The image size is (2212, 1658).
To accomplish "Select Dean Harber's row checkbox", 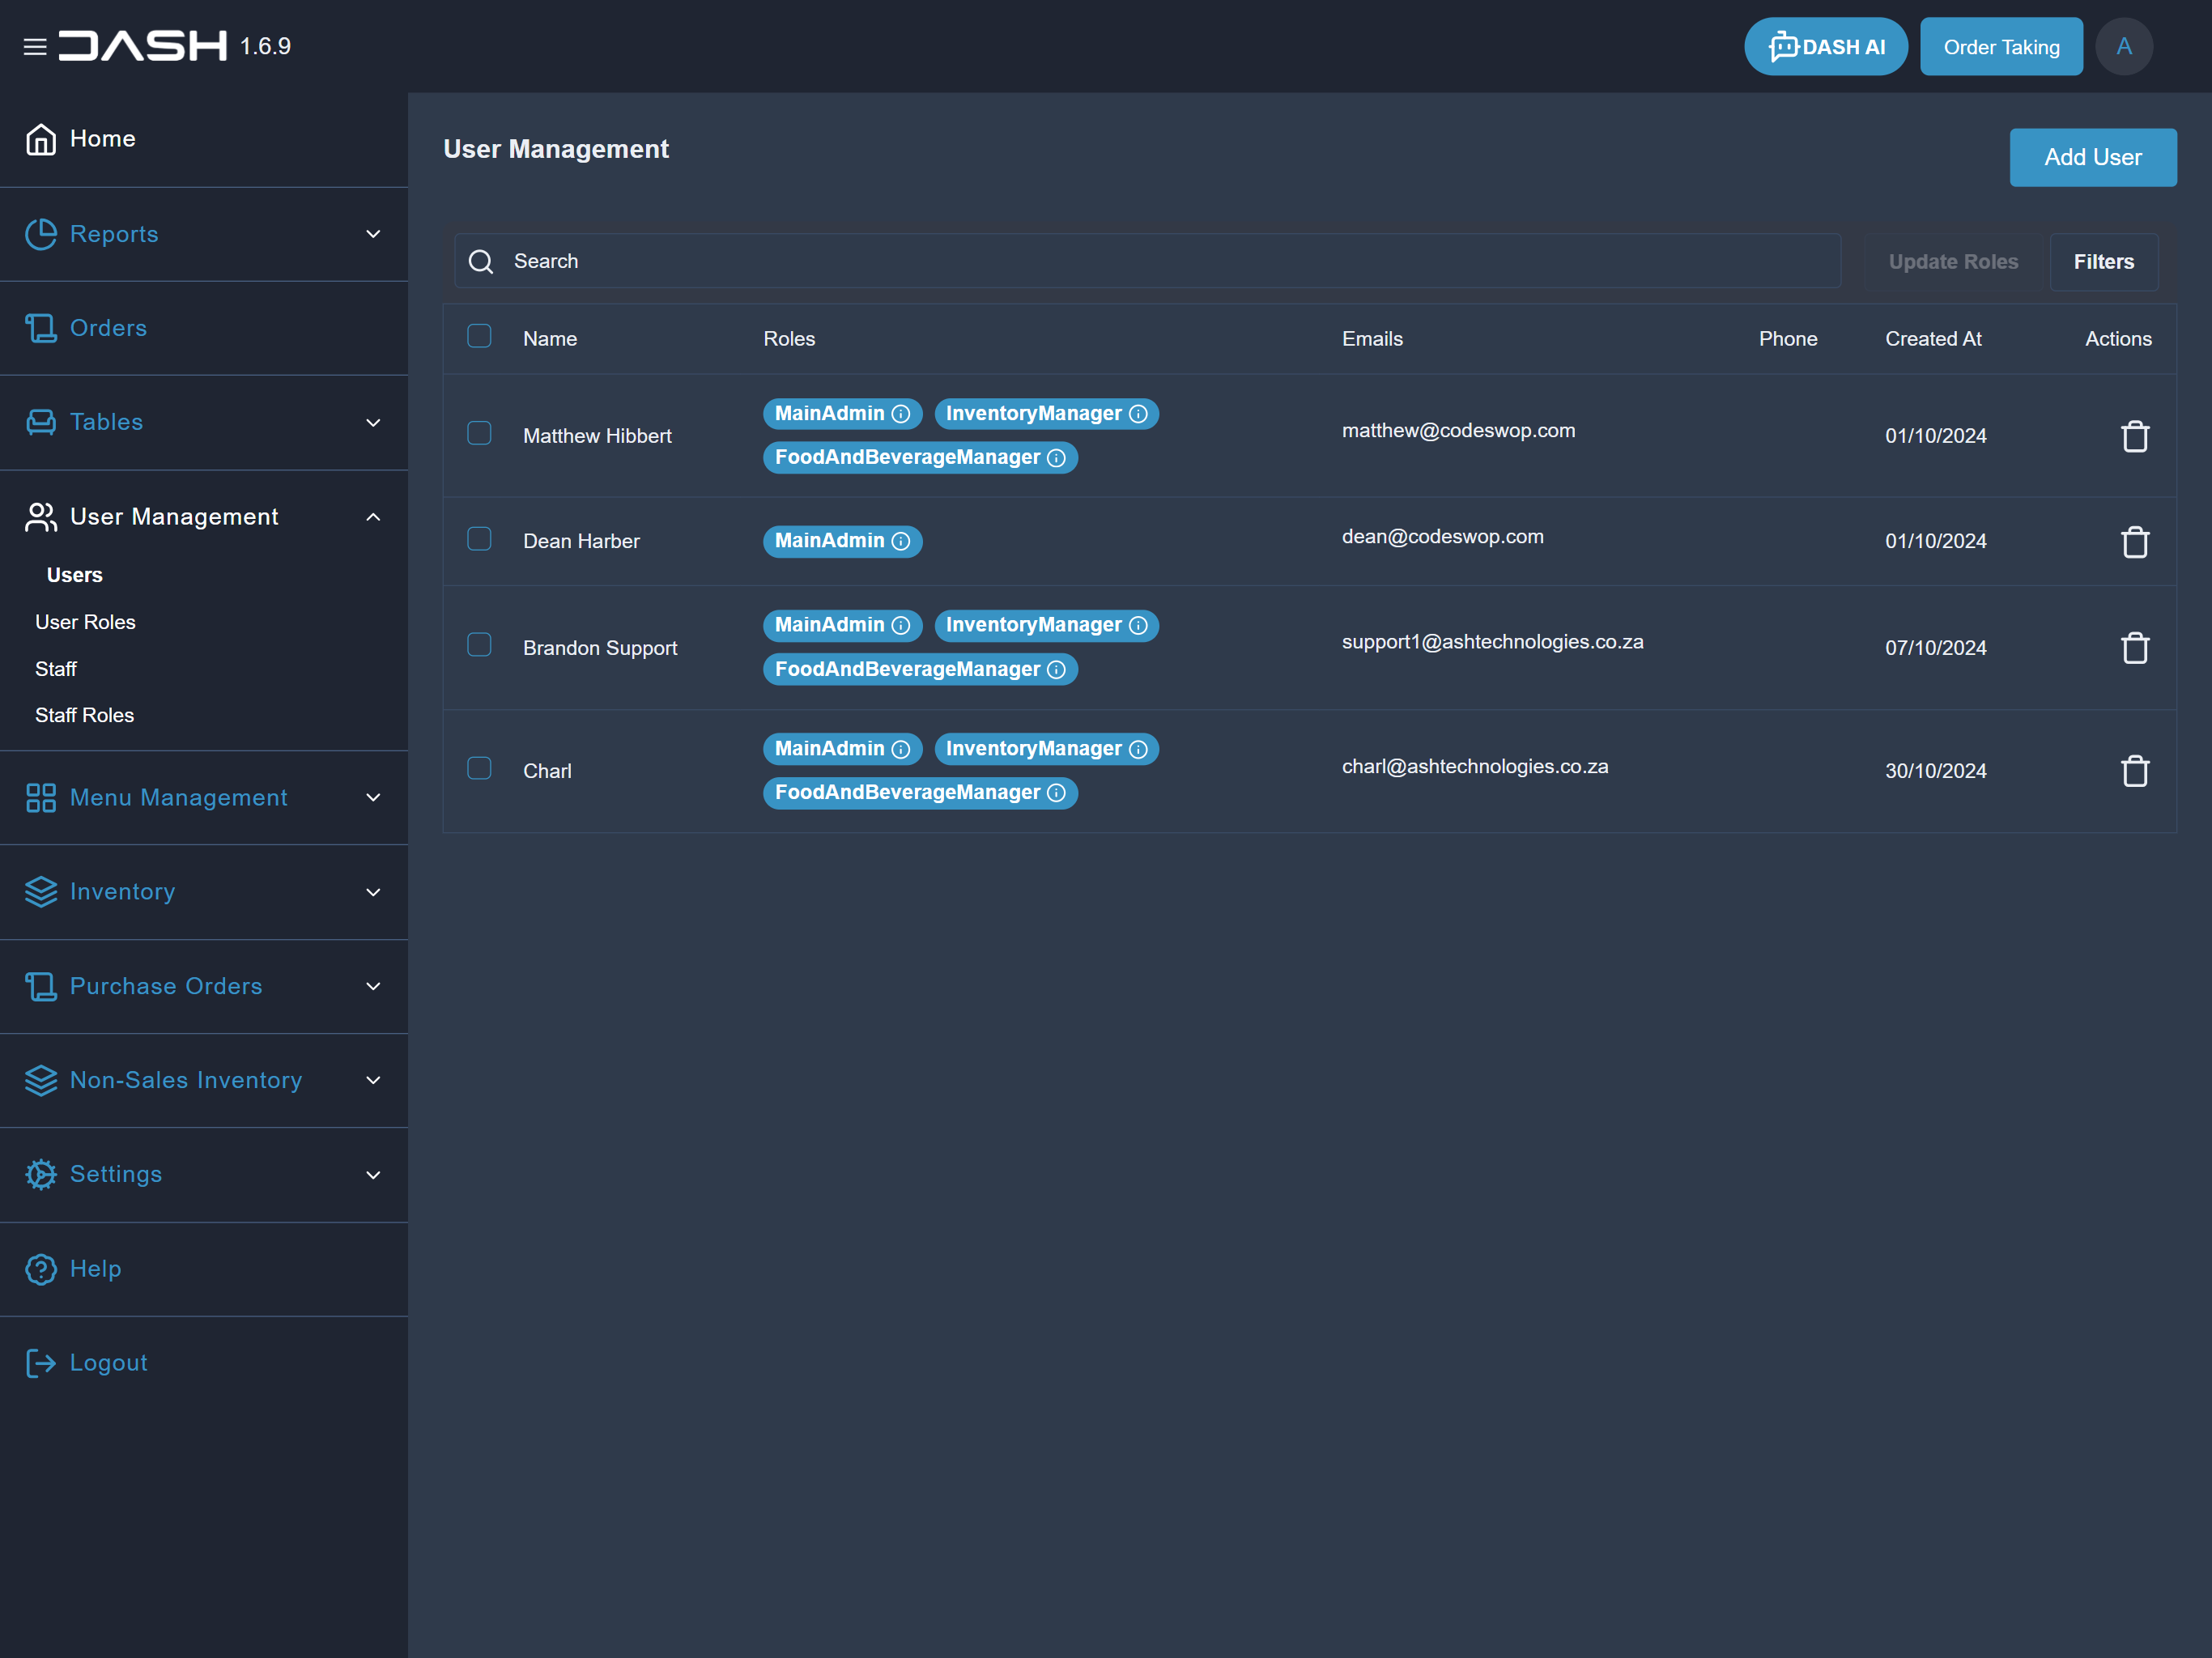I will coord(479,539).
